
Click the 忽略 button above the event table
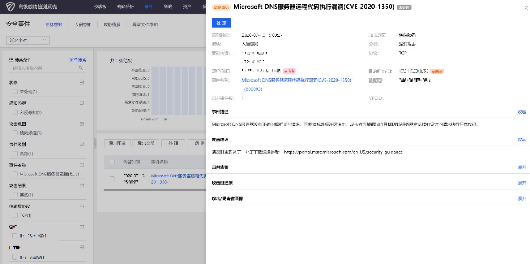coord(197,143)
